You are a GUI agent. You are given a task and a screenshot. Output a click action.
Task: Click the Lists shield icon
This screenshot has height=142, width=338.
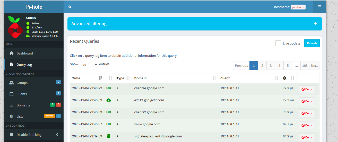pos(11,116)
